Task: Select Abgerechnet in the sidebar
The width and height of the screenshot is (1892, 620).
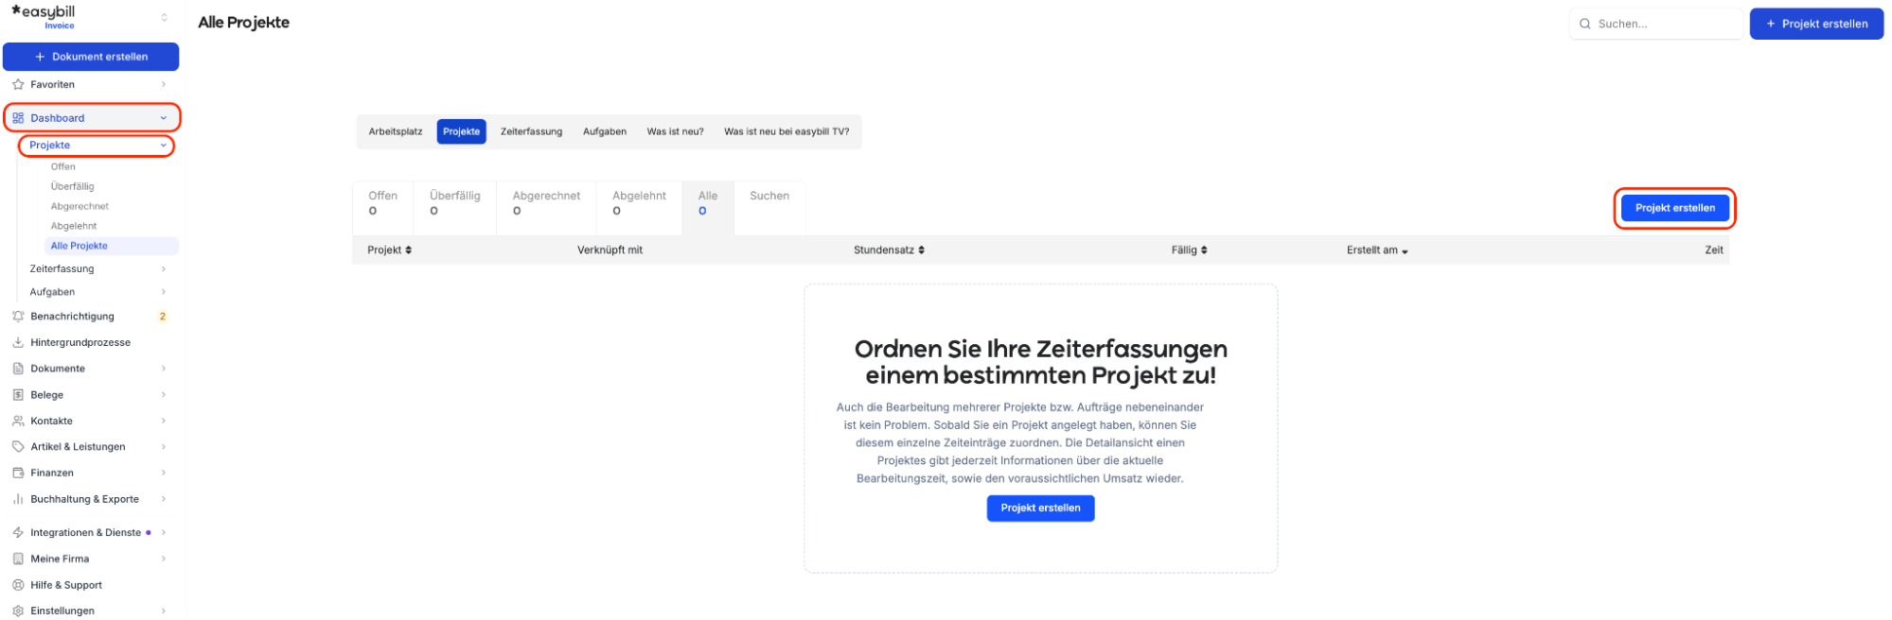Action: click(x=80, y=206)
